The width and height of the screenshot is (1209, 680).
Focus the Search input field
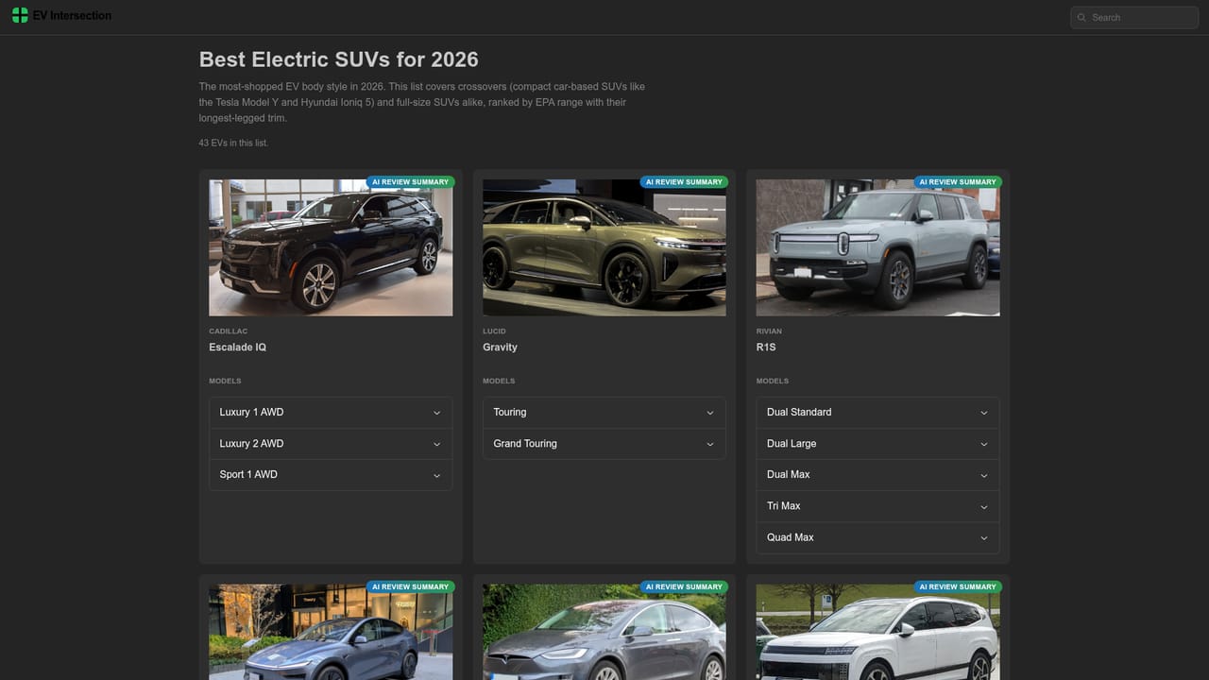point(1134,17)
